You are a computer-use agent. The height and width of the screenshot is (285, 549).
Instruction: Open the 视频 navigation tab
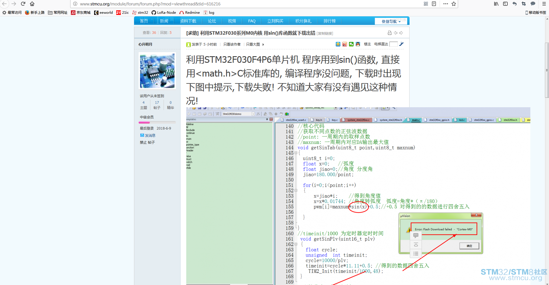pos(232,21)
